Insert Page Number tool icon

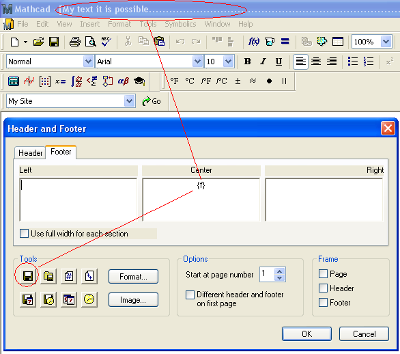[69, 276]
